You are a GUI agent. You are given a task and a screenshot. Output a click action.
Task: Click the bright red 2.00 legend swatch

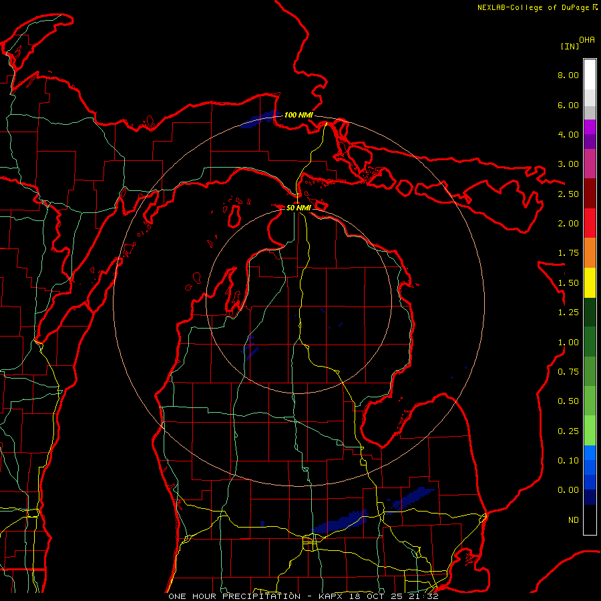click(590, 223)
